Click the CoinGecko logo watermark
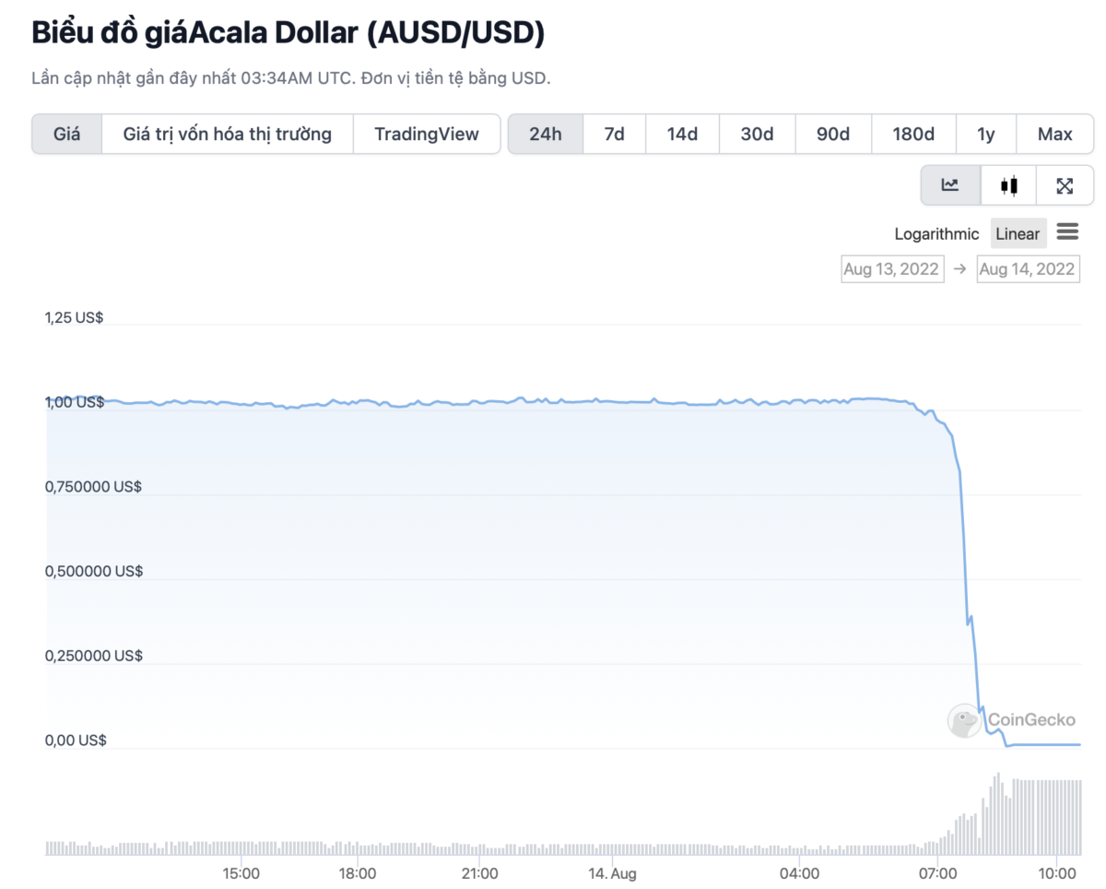 [1012, 720]
